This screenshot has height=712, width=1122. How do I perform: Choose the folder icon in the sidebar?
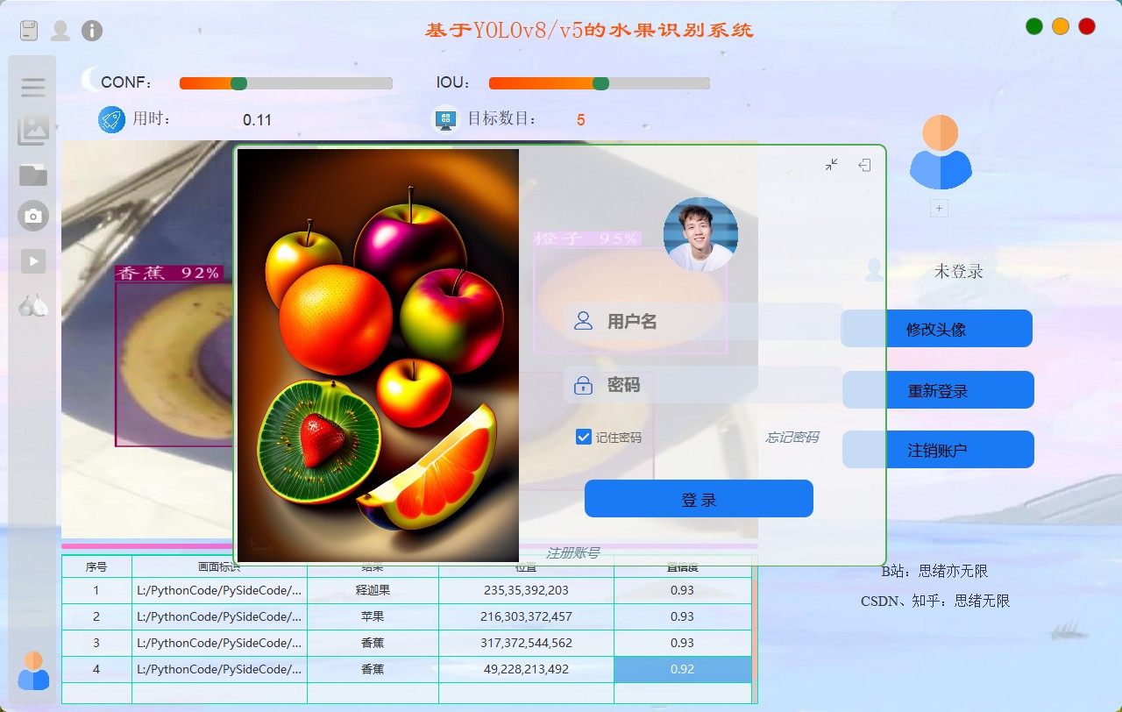[x=33, y=174]
